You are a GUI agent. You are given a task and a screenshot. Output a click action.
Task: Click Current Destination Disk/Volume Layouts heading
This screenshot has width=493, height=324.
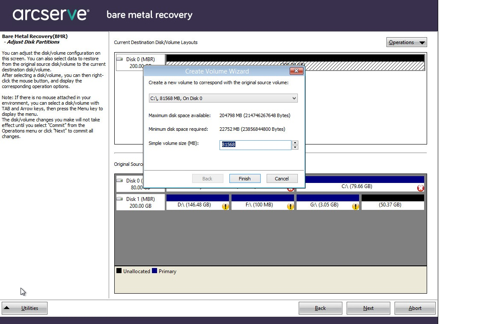[x=156, y=42]
